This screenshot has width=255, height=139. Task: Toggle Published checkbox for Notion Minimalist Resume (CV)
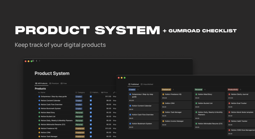click(x=91, y=125)
